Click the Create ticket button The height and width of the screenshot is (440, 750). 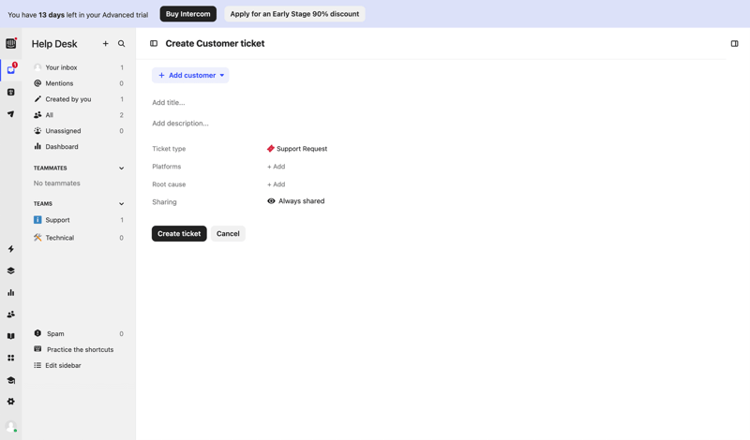[x=179, y=234]
